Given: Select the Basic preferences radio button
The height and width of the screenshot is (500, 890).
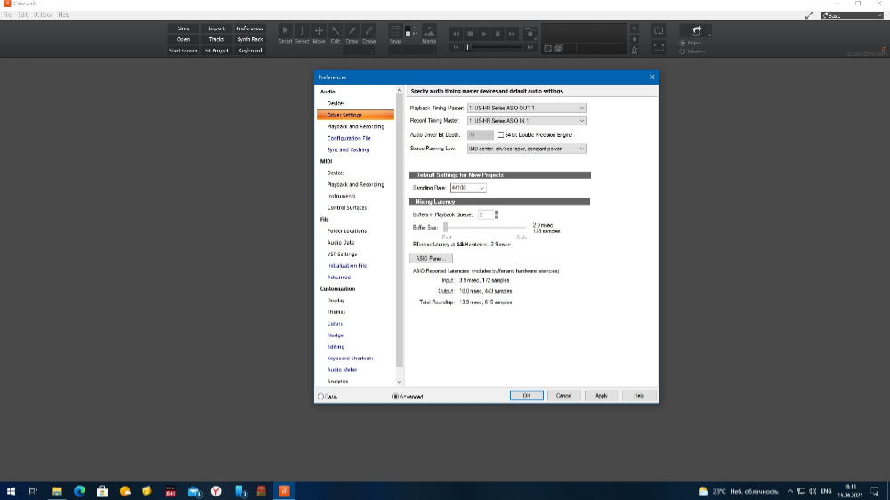Looking at the screenshot, I should pyautogui.click(x=320, y=396).
